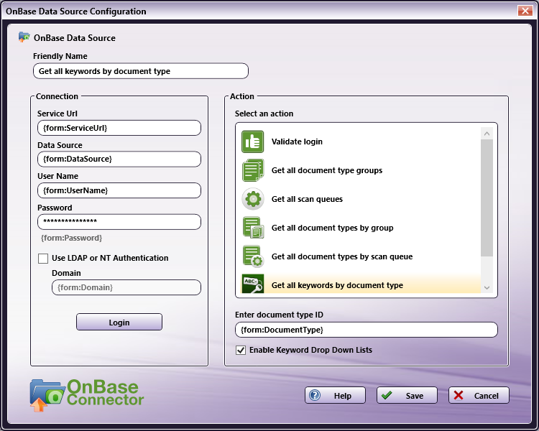
Task: Click the Service Url input field
Action: pos(119,128)
